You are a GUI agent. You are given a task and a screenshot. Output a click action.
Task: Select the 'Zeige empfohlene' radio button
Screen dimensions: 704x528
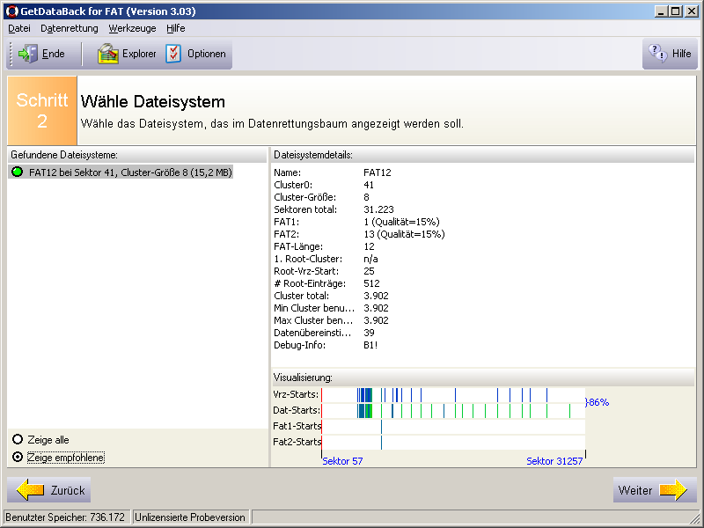(18, 457)
